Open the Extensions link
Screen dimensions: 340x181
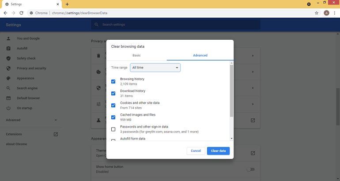[x=14, y=134]
